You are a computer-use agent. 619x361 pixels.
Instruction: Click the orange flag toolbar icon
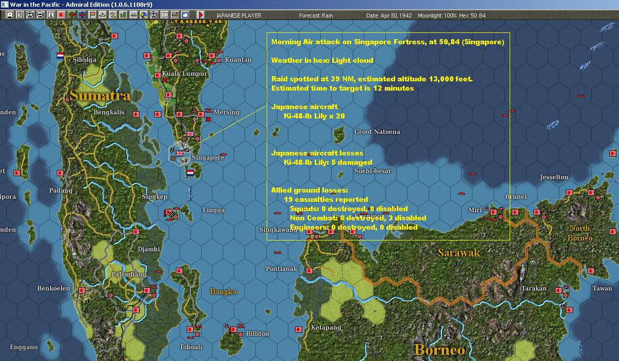[92, 15]
